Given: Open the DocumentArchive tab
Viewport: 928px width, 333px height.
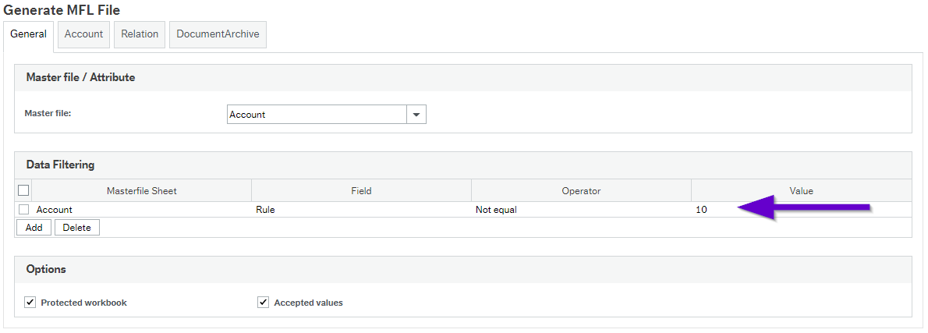Looking at the screenshot, I should click(218, 34).
